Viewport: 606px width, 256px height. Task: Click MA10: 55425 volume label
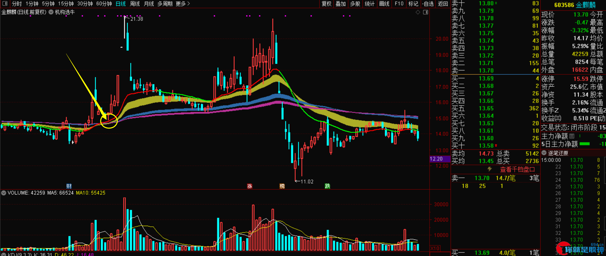point(91,193)
